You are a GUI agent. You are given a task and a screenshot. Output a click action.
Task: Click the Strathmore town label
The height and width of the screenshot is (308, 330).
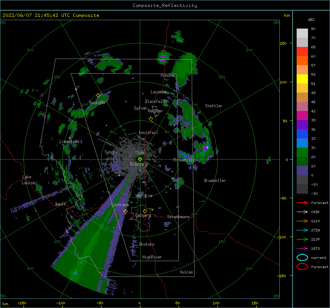[x=178, y=217]
